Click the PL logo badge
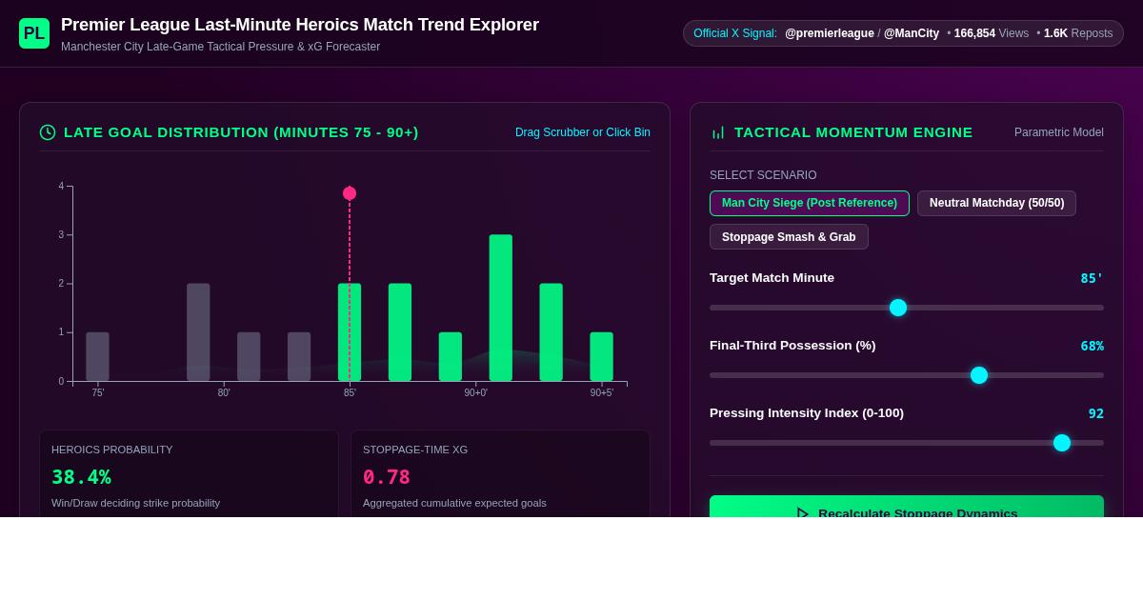Screen dimensions: 1143x600 coord(34,33)
